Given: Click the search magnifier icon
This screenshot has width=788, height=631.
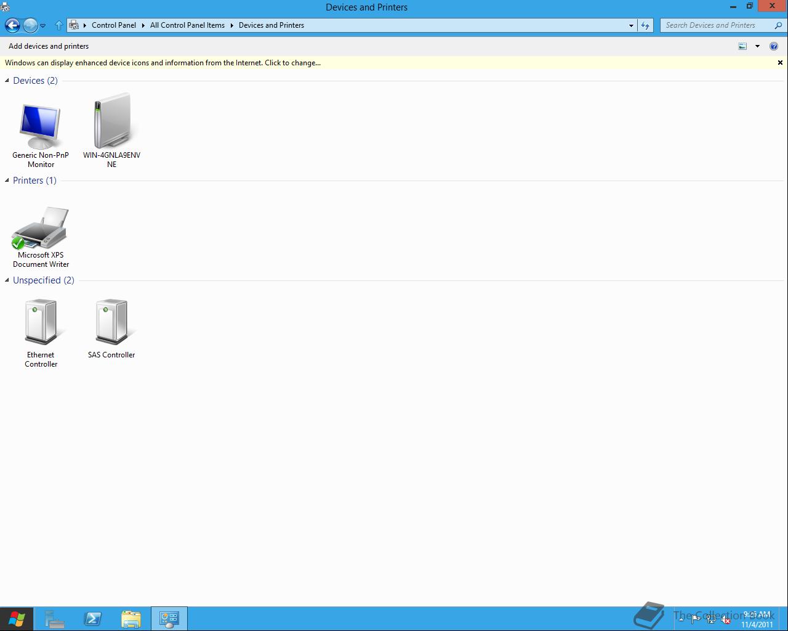Looking at the screenshot, I should 778,25.
